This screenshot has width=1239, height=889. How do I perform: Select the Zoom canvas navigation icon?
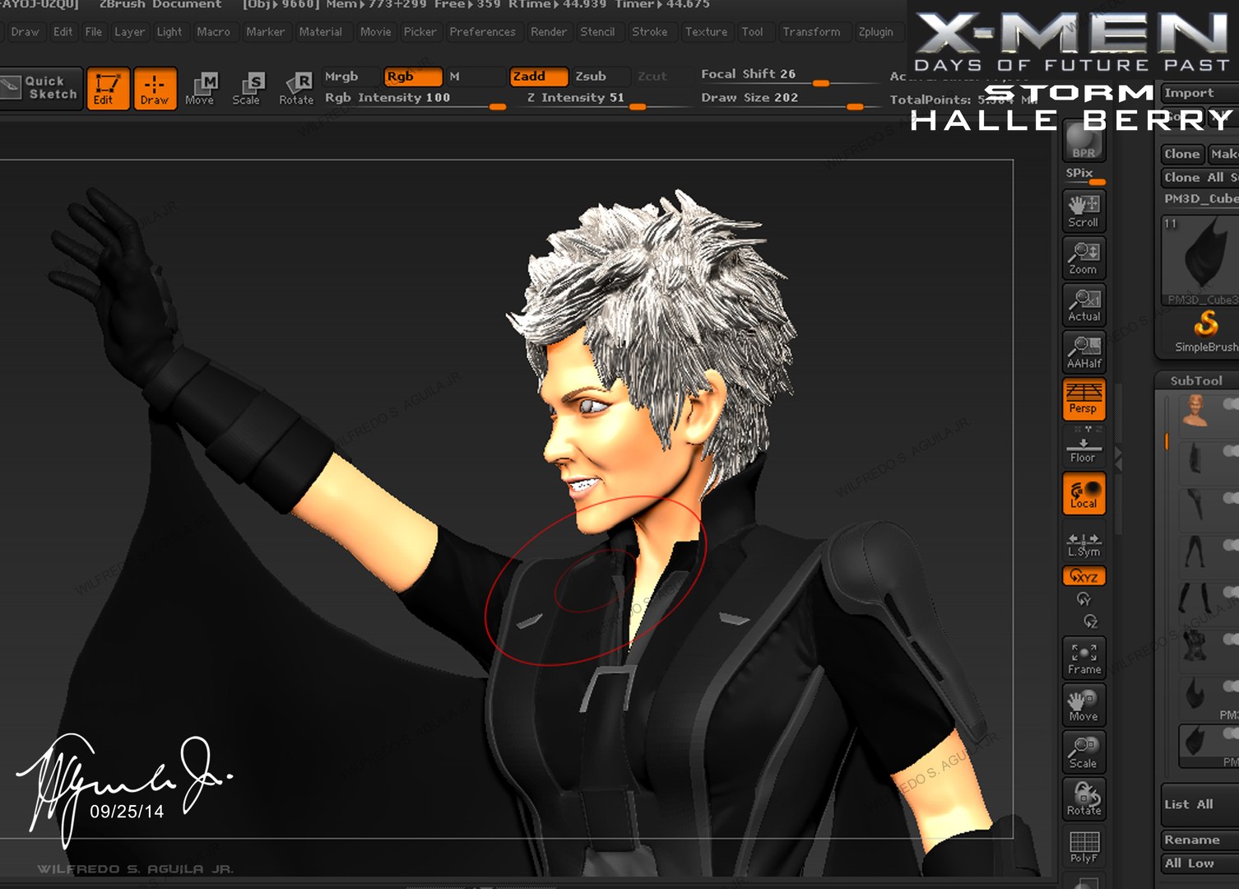[x=1084, y=258]
